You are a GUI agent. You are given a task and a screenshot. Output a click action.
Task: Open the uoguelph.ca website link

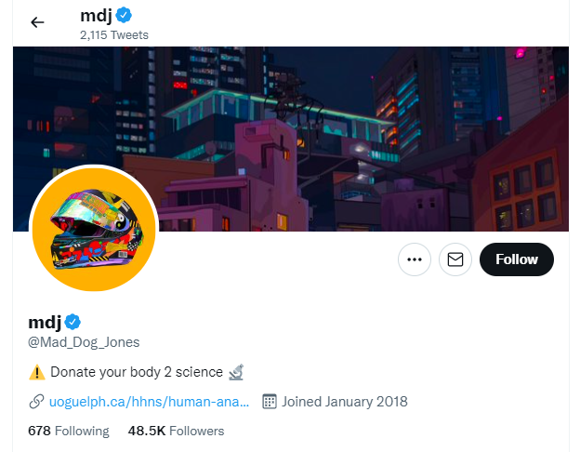(149, 402)
